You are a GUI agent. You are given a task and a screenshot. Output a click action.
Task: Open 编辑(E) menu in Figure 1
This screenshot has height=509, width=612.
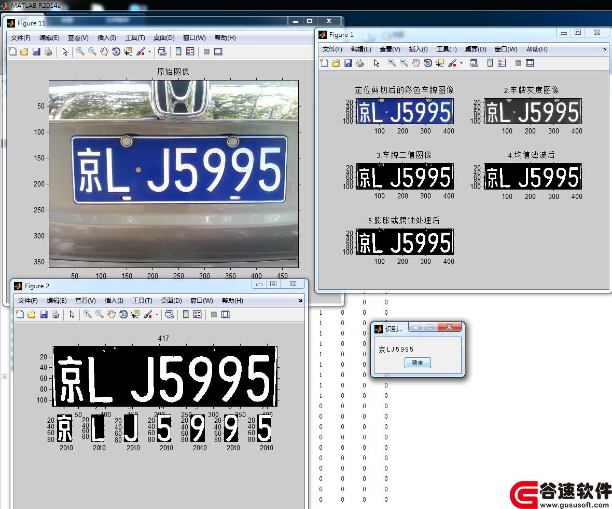361,49
